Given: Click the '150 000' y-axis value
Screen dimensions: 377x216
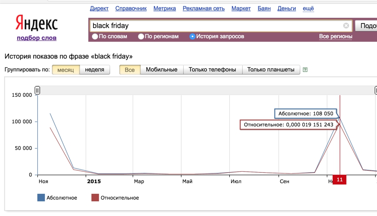Looking at the screenshot, I should coord(22,95).
